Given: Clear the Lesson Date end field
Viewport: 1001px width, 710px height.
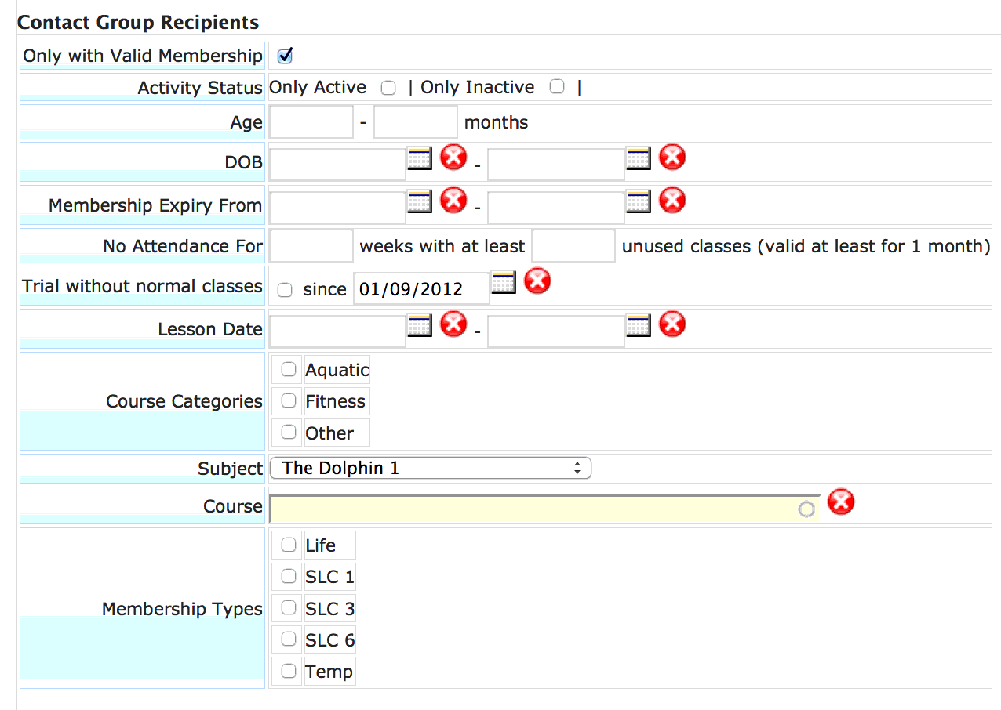Looking at the screenshot, I should pos(672,324).
